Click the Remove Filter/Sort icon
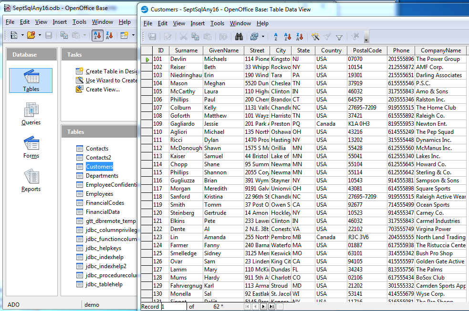The height and width of the screenshot is (311, 469). tap(355, 37)
